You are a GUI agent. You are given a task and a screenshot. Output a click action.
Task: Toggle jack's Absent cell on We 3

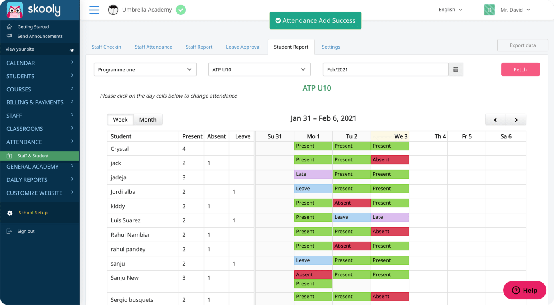coord(390,159)
